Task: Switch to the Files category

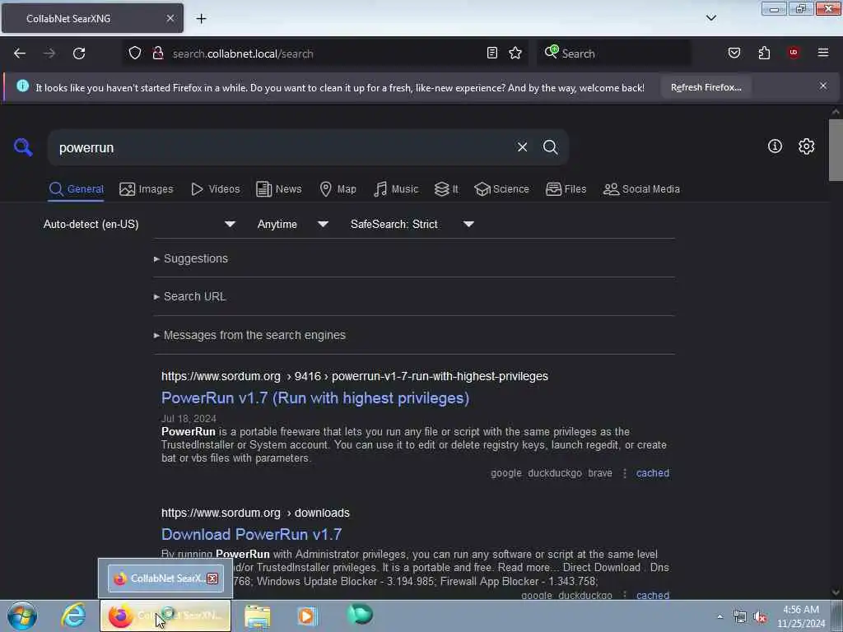Action: click(x=566, y=189)
